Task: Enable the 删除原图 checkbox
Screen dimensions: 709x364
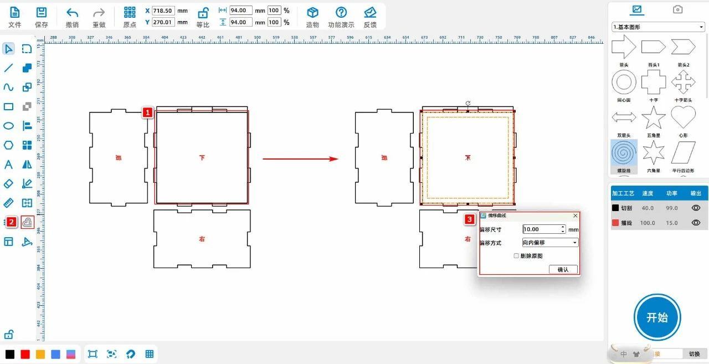Action: 516,256
